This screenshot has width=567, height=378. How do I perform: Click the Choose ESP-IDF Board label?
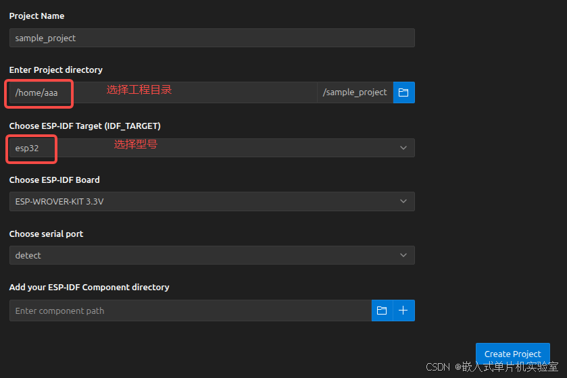[x=54, y=180]
